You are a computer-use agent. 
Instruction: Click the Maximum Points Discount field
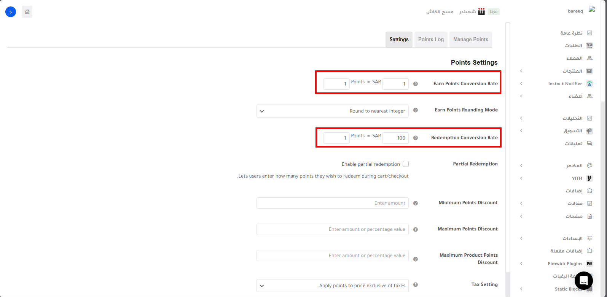(x=332, y=229)
